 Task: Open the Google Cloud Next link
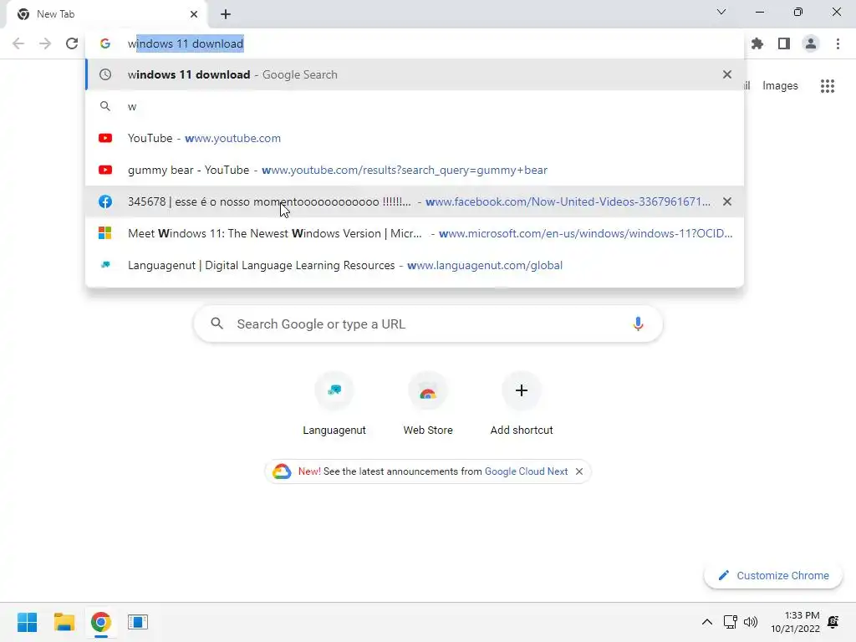point(527,471)
